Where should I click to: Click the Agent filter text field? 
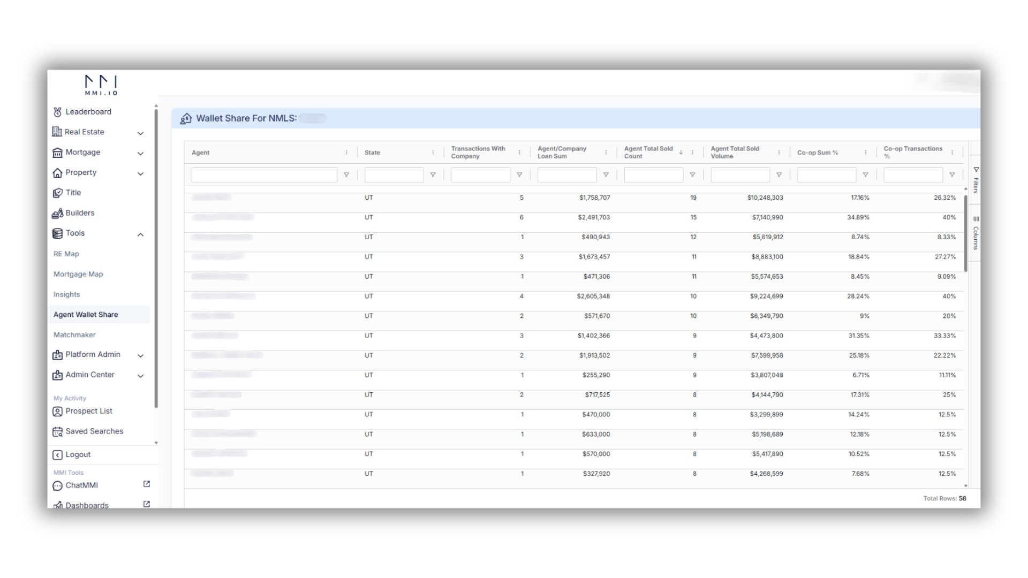pos(264,175)
